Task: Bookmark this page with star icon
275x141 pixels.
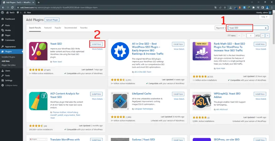Action: tap(225, 8)
